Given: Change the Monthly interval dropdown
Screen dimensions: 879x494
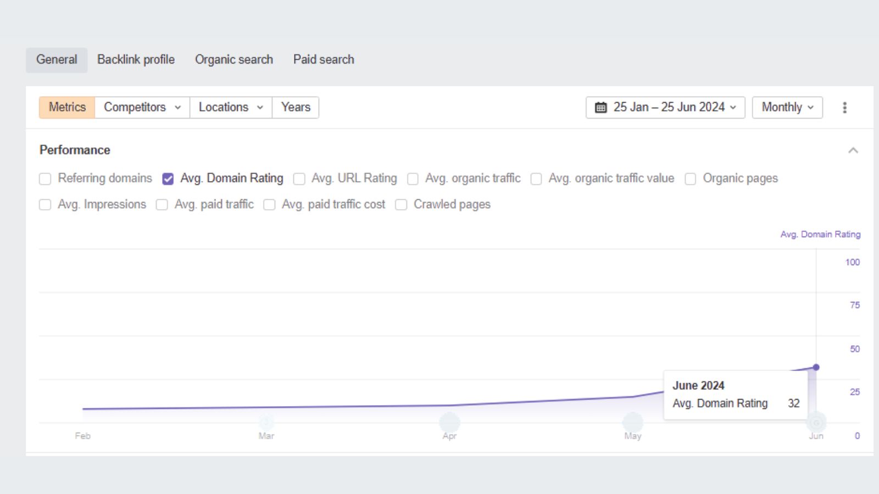Looking at the screenshot, I should click(787, 108).
